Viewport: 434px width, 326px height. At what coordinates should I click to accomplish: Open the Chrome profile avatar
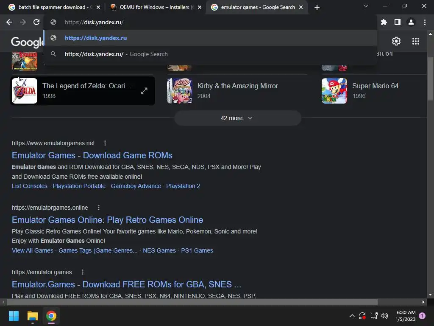[x=411, y=22]
